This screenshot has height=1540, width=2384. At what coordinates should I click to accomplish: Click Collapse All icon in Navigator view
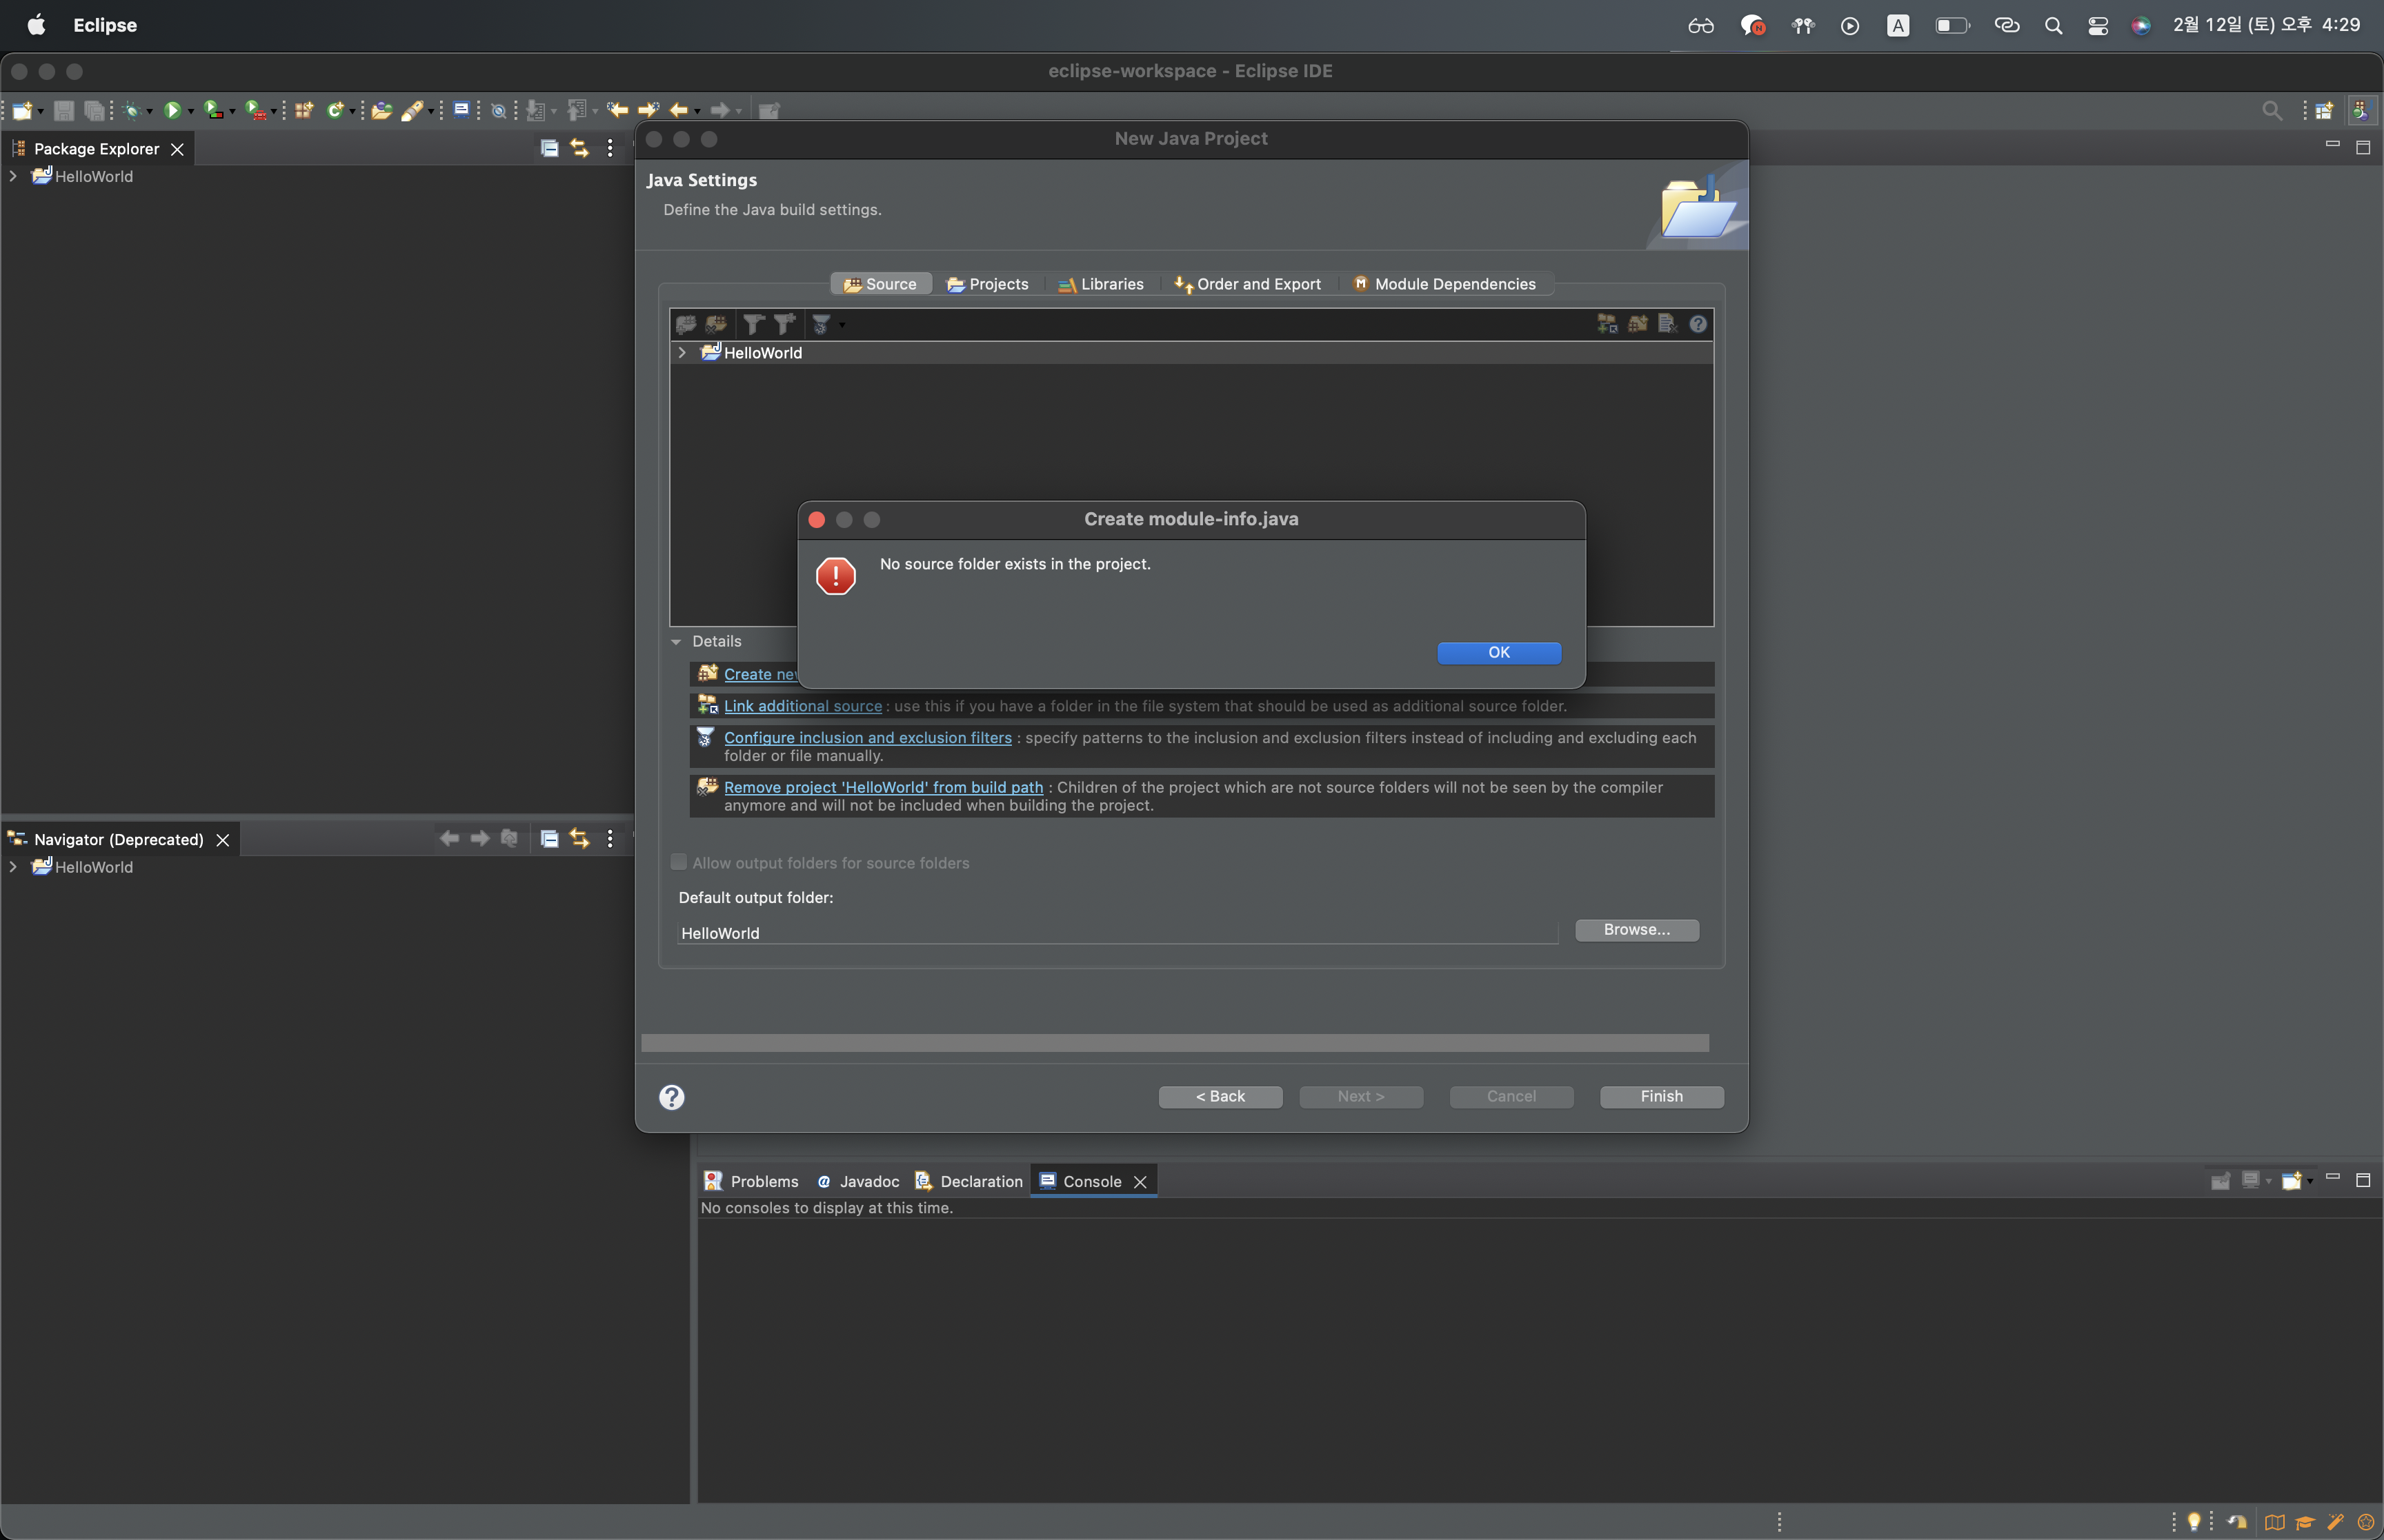(x=549, y=838)
